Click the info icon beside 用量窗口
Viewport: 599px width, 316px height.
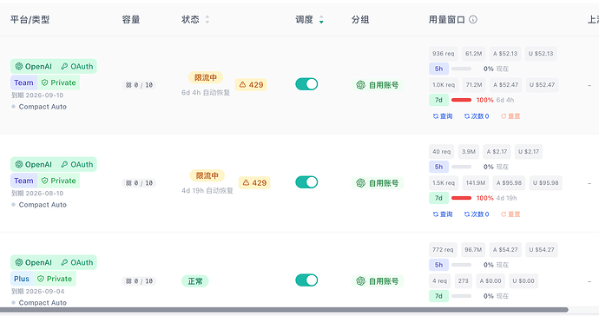(x=473, y=19)
